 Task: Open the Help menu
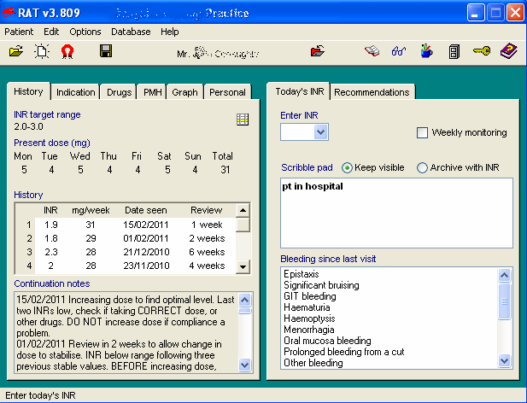pyautogui.click(x=169, y=32)
